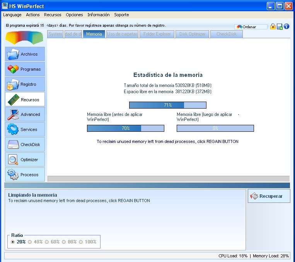Open the Programas sidebar section
This screenshot has height=262, width=295.
coord(25,69)
